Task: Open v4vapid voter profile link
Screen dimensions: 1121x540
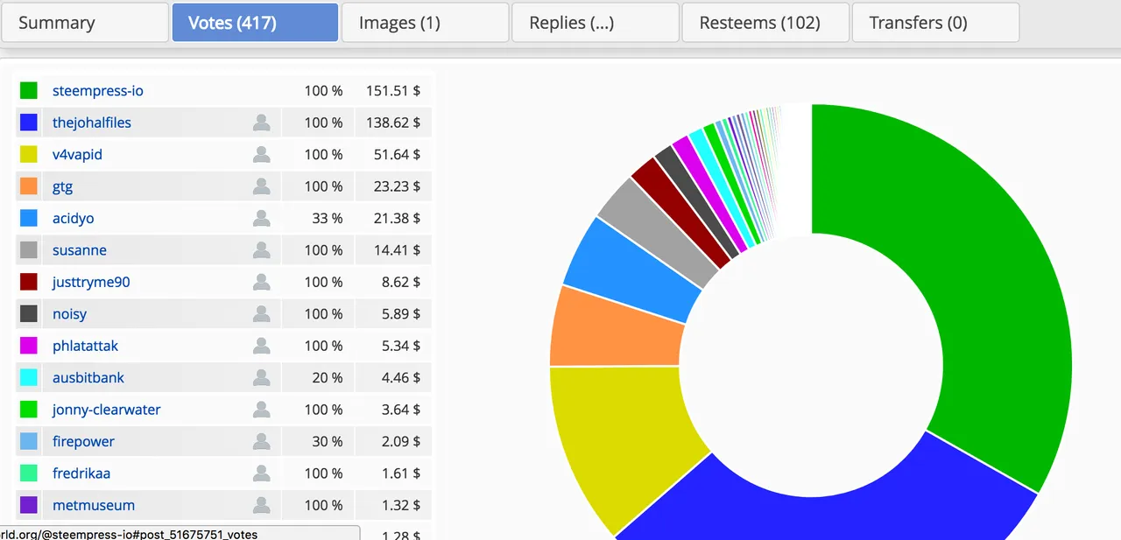Action: (x=77, y=155)
